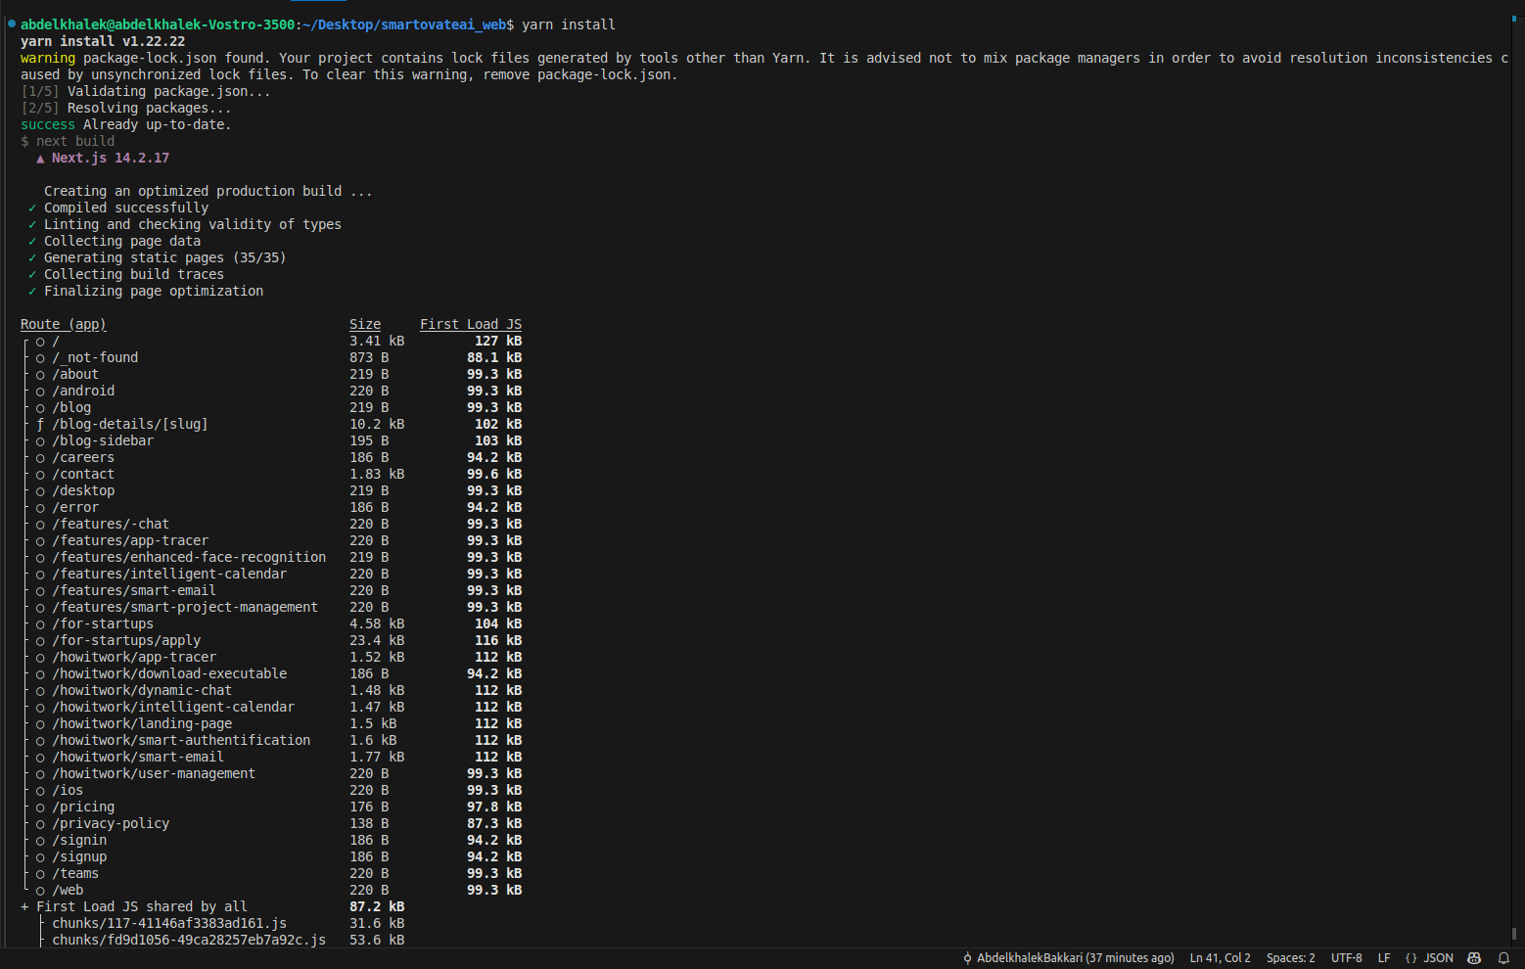Open the JSON language mode selector
Image resolution: width=1525 pixels, height=969 pixels.
click(x=1429, y=958)
